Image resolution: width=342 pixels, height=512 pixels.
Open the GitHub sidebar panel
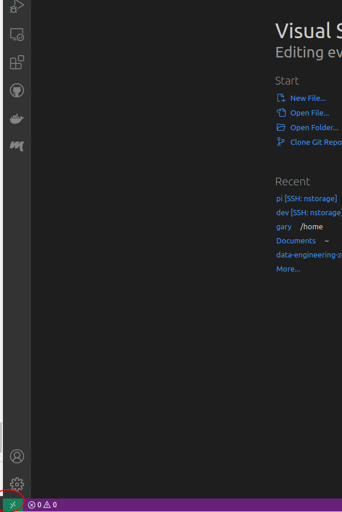16,90
